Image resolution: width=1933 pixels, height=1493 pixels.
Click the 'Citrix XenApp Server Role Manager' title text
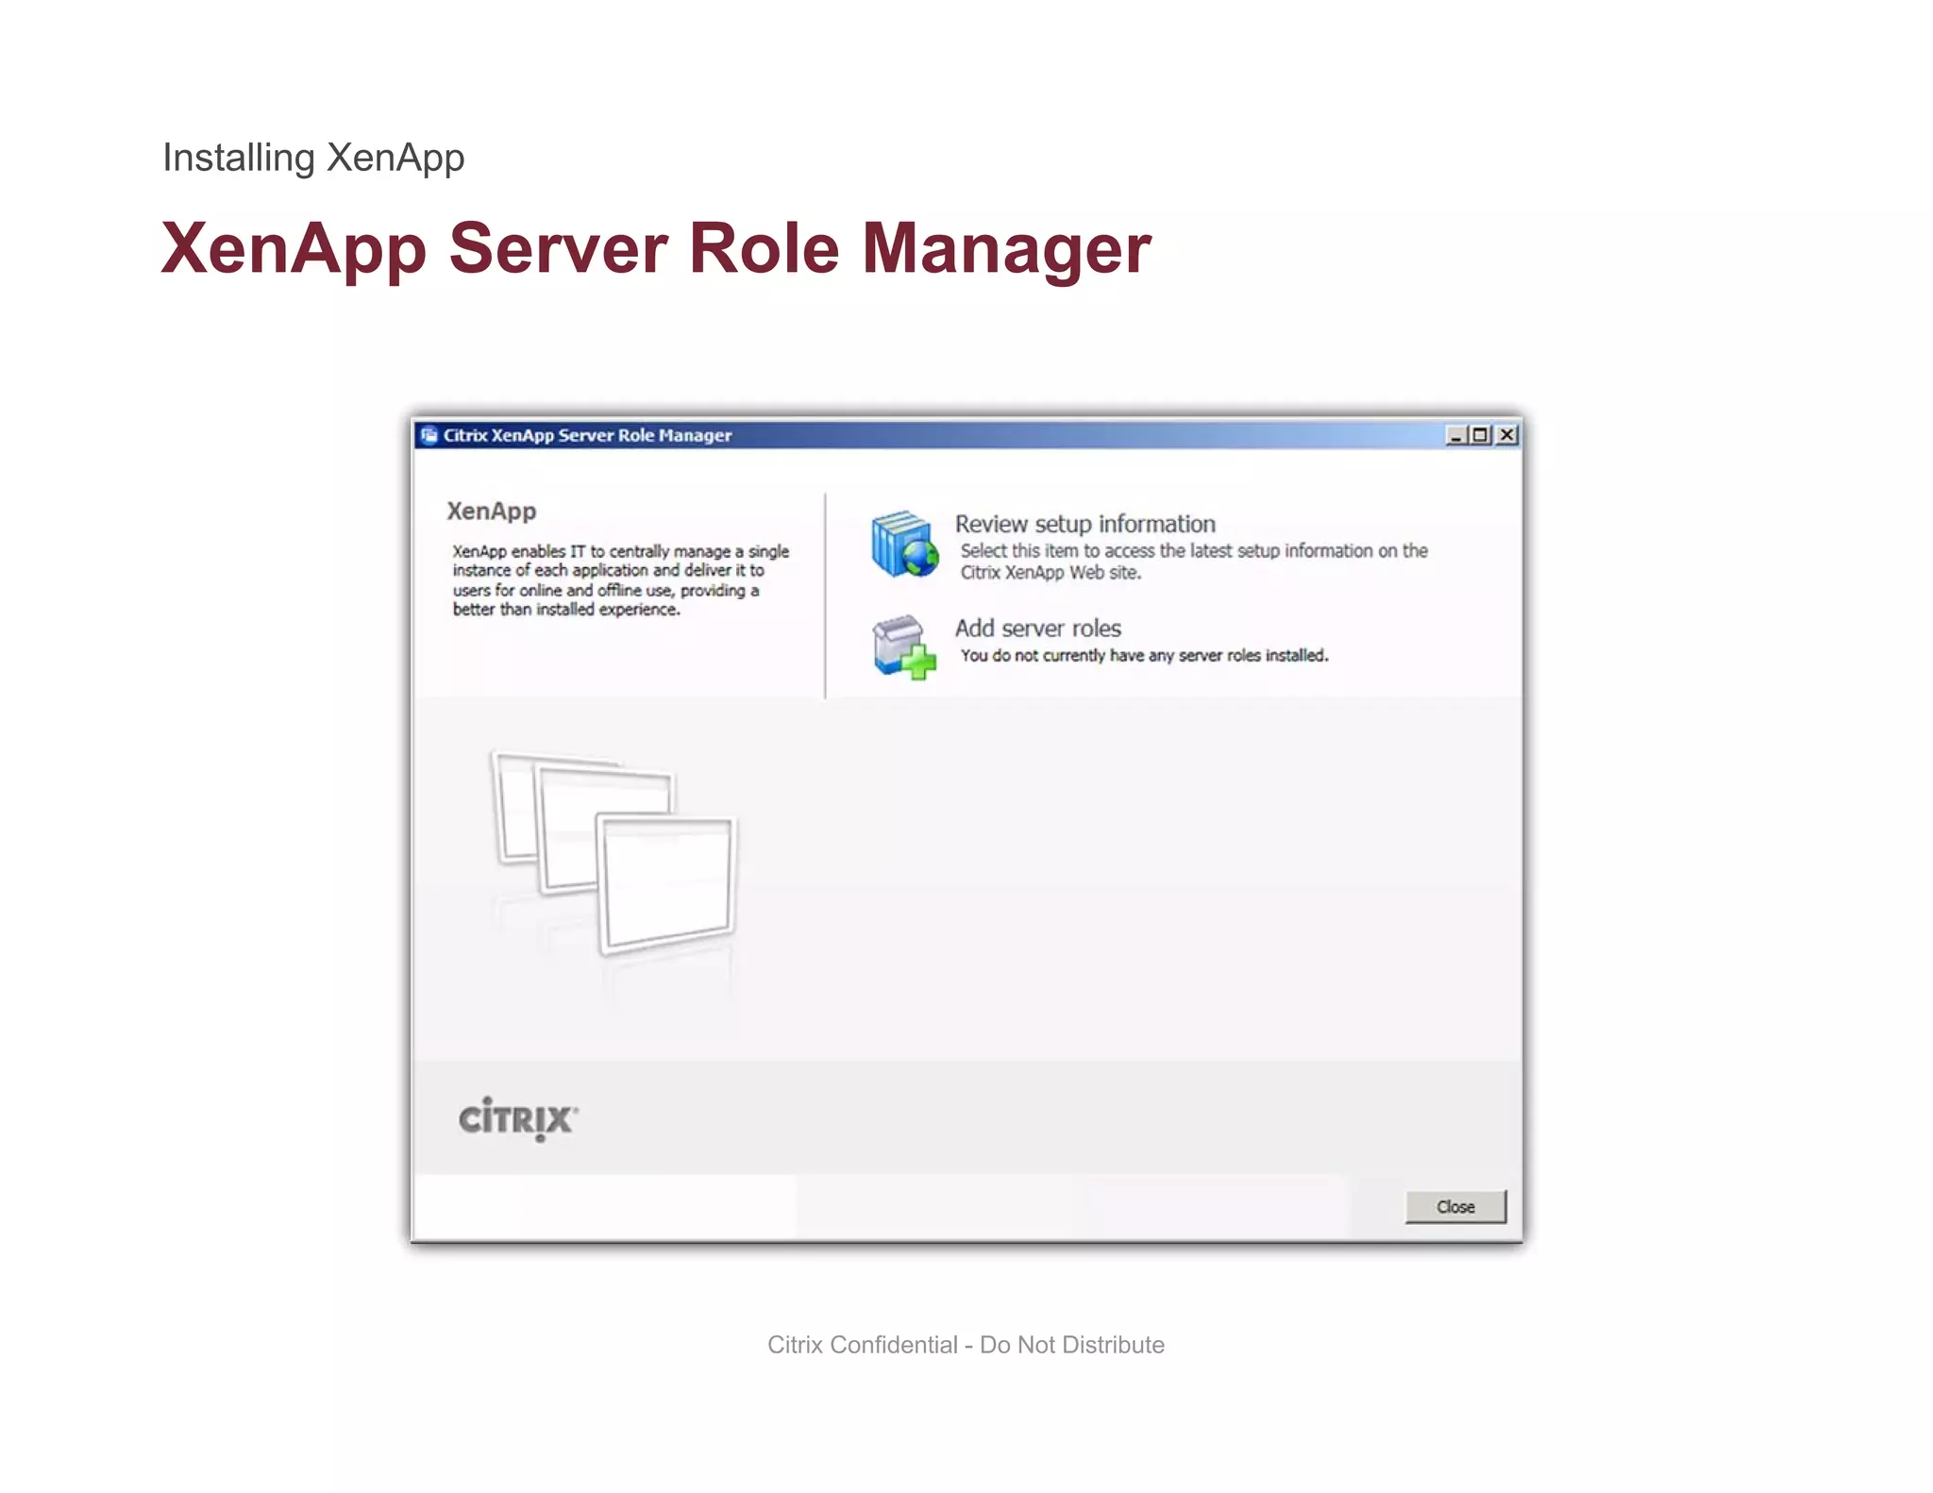(x=587, y=435)
